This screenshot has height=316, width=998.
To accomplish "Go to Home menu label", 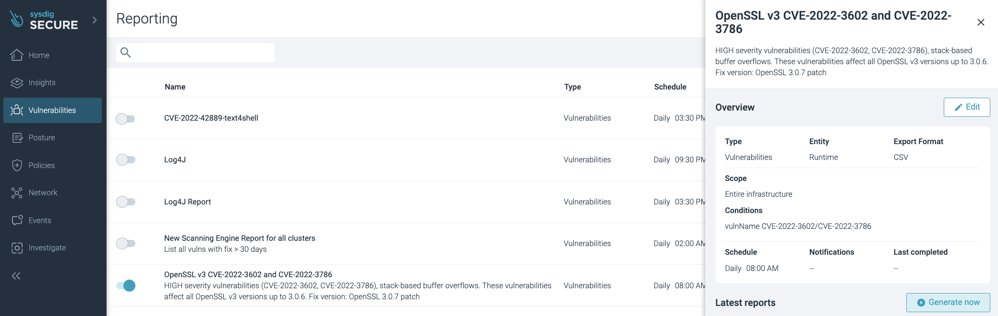I will [39, 56].
